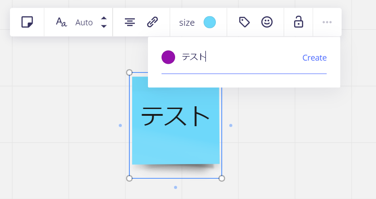376x199 pixels.
Task: Open the text alignment options
Action: click(130, 22)
